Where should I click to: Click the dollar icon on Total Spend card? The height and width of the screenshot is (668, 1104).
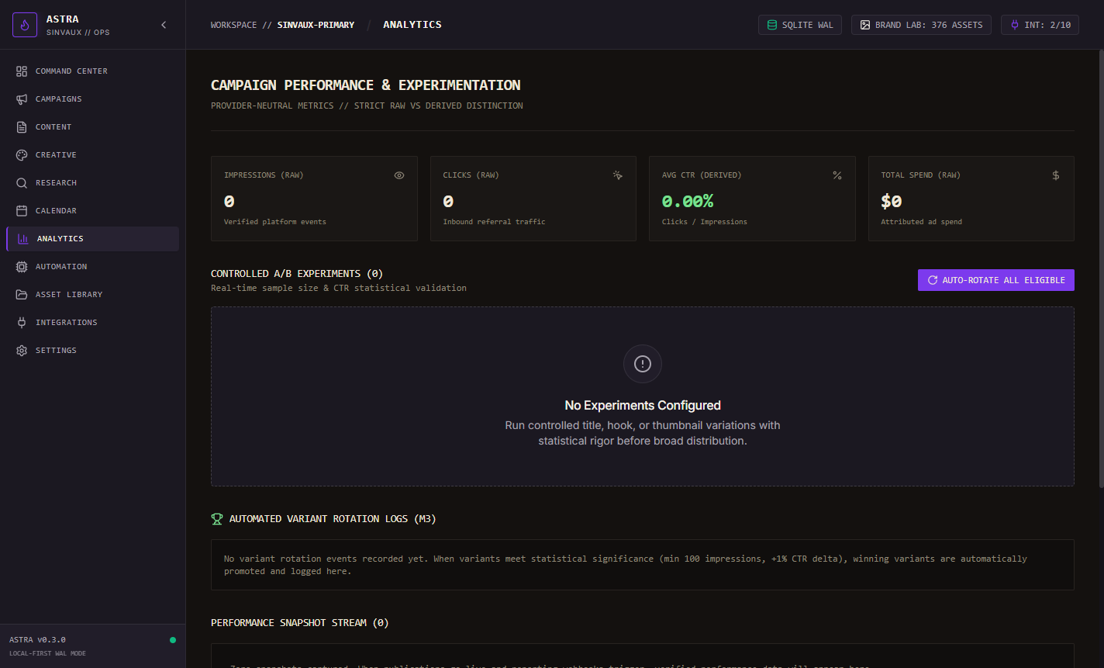click(x=1055, y=175)
